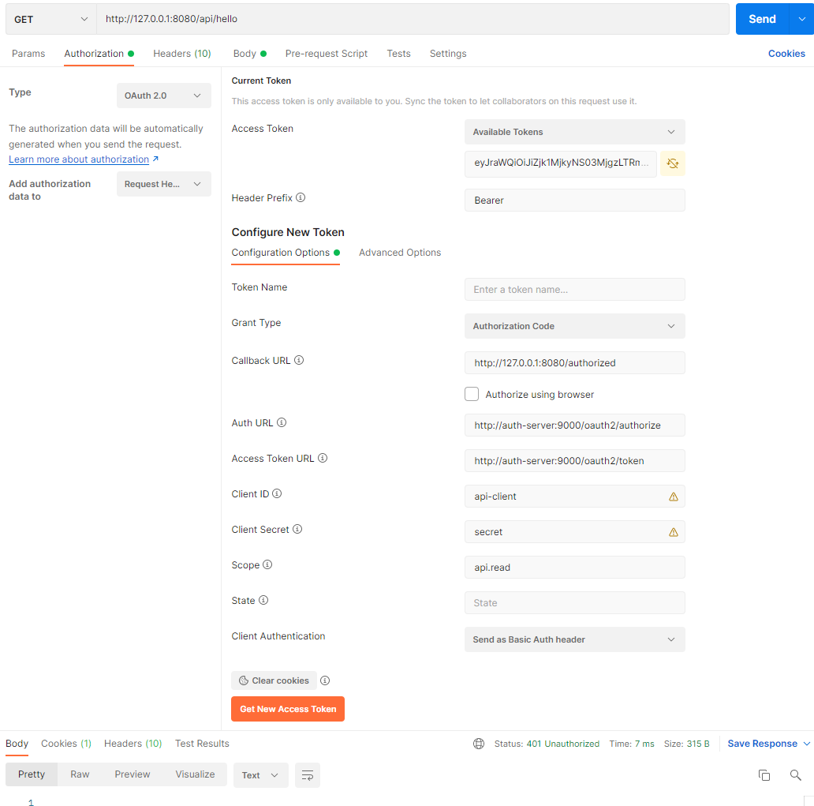This screenshot has width=814, height=806.
Task: Open the Text response format dropdown
Action: click(260, 775)
